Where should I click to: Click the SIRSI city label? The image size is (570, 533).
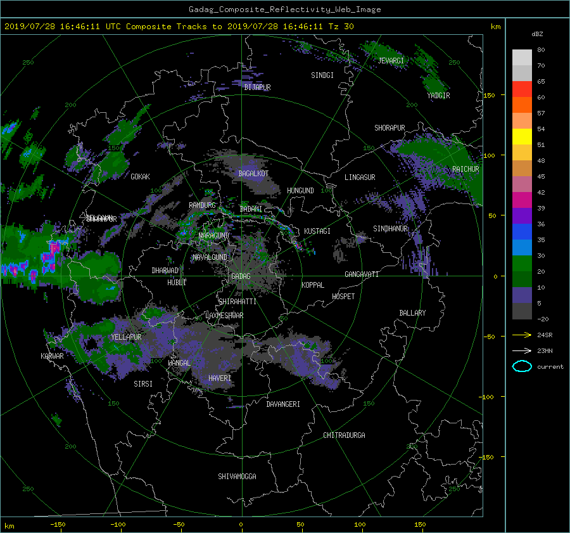pos(143,384)
